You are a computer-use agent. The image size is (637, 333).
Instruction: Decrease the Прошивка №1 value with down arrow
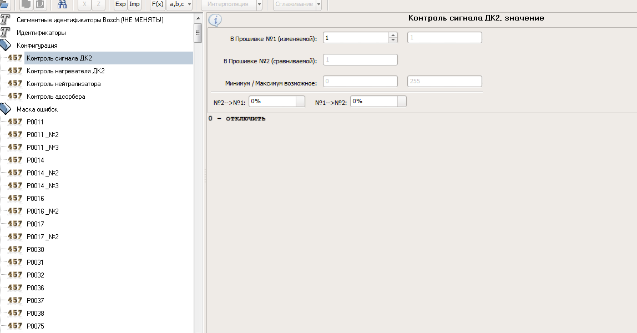coord(393,41)
